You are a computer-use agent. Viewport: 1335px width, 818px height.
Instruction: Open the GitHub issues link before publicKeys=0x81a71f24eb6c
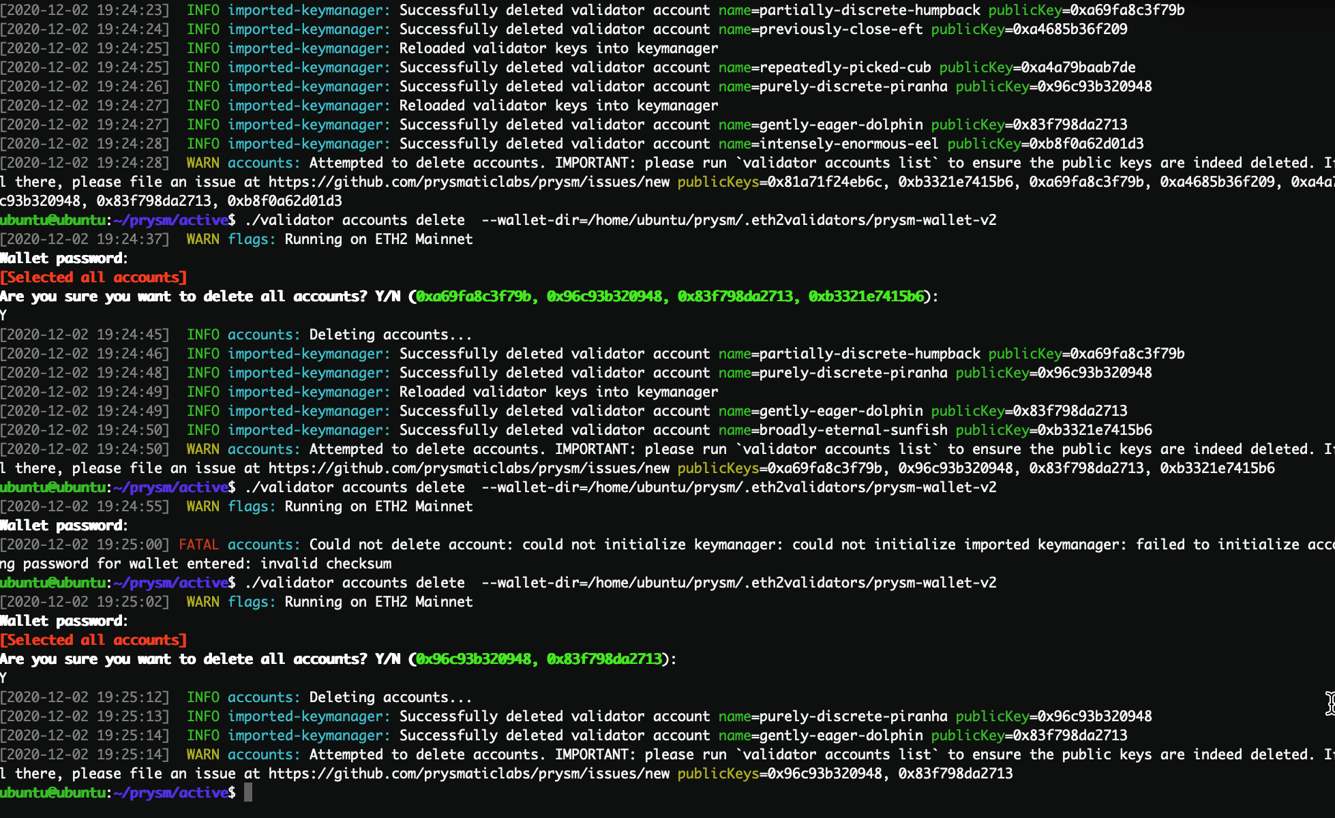[x=469, y=182]
